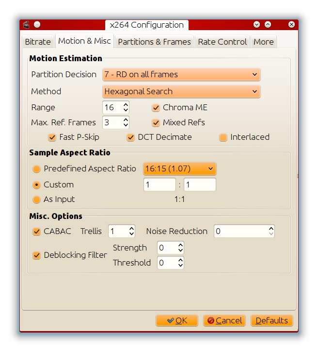
Task: Click the shade-down arrow icon in title bar
Action: coord(256,24)
